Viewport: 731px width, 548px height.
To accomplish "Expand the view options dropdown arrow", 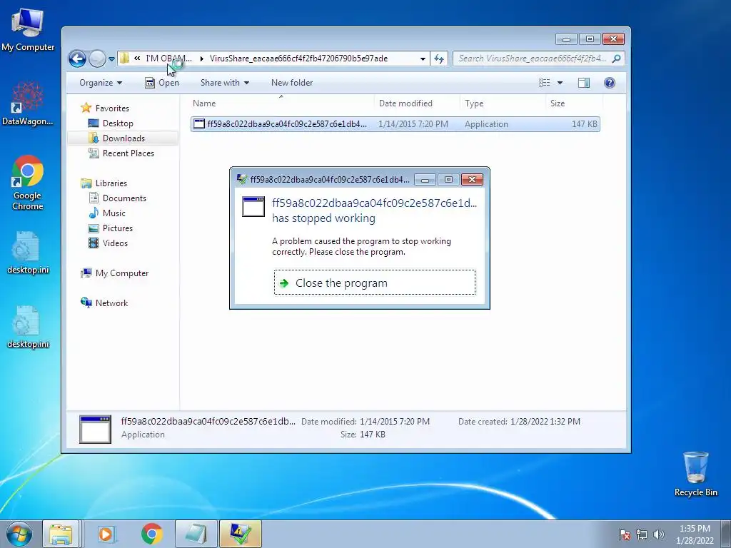I will [x=560, y=83].
